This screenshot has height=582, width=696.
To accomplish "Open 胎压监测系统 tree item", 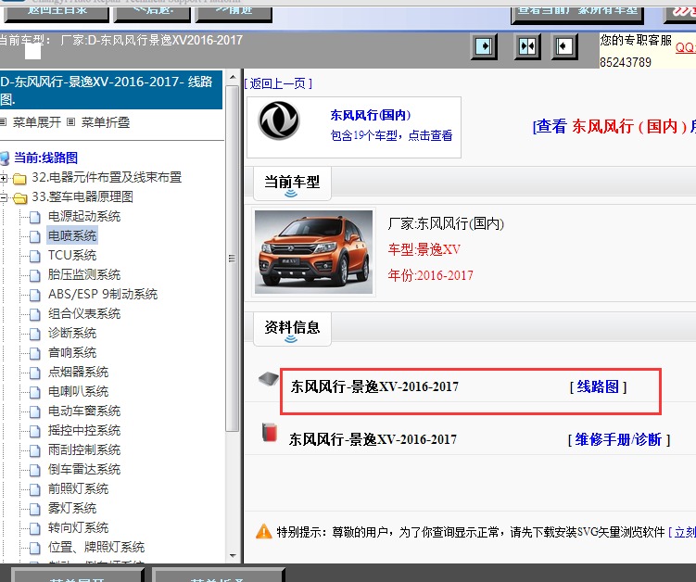I will coord(84,275).
